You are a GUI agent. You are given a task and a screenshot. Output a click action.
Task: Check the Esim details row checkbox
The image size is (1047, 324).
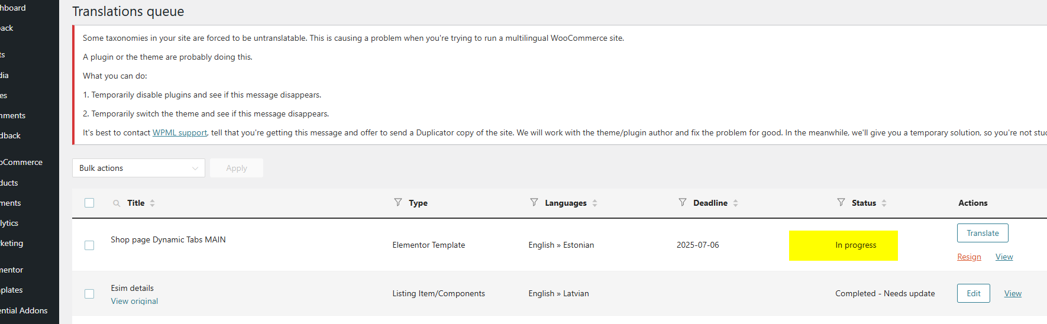pos(89,294)
